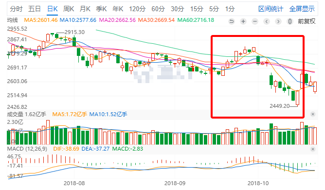Open the 月K monthly chart tab
Screen dimensions: 325x190
point(85,9)
